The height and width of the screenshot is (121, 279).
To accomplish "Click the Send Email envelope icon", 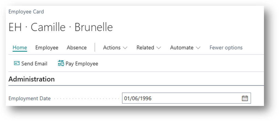I will 17,64.
